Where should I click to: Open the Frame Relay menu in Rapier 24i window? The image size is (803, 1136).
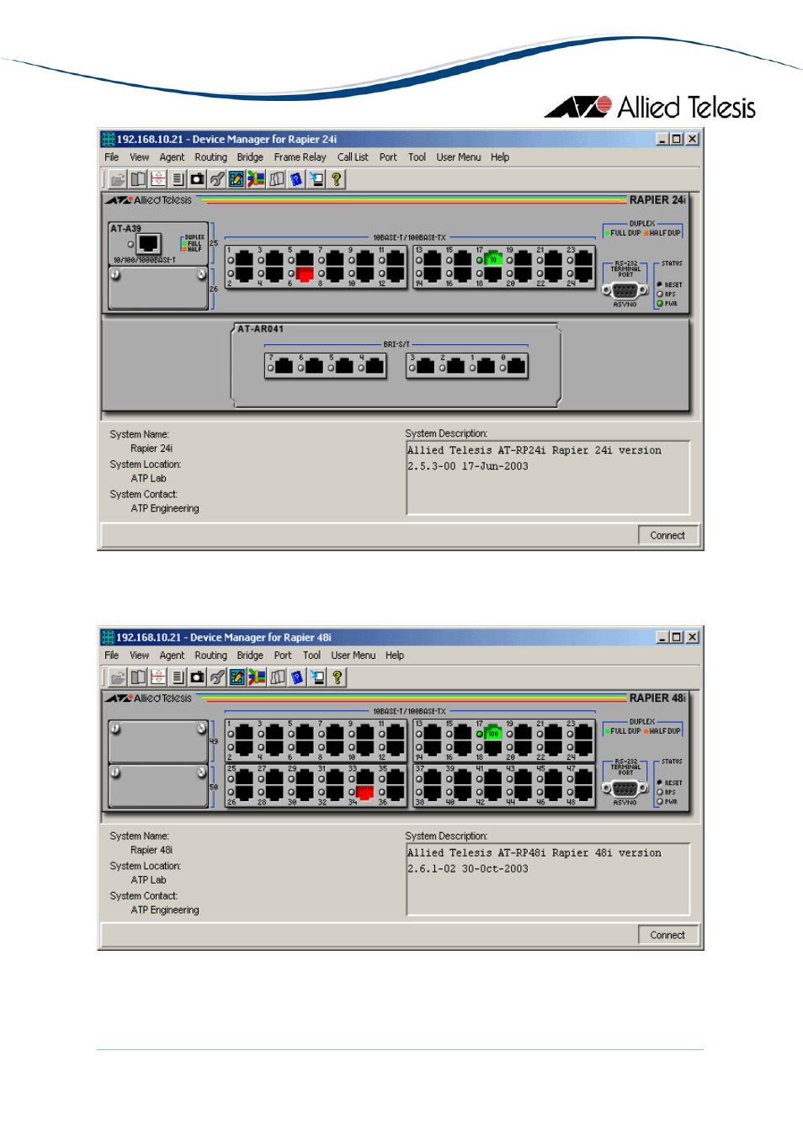click(x=300, y=157)
